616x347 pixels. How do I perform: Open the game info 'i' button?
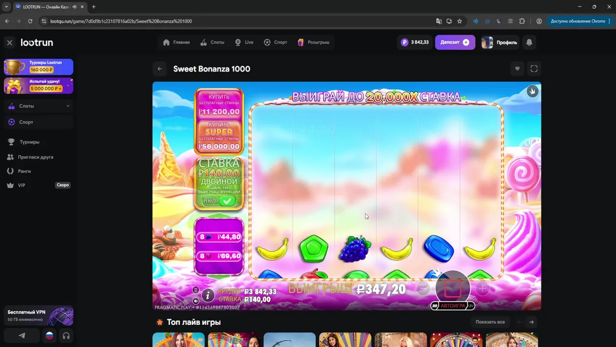207,295
